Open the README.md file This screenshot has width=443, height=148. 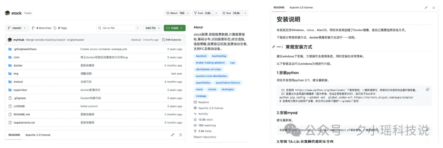(21, 114)
